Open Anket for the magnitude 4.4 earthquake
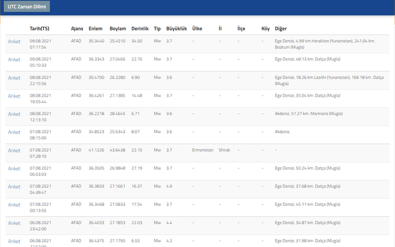 (14, 223)
